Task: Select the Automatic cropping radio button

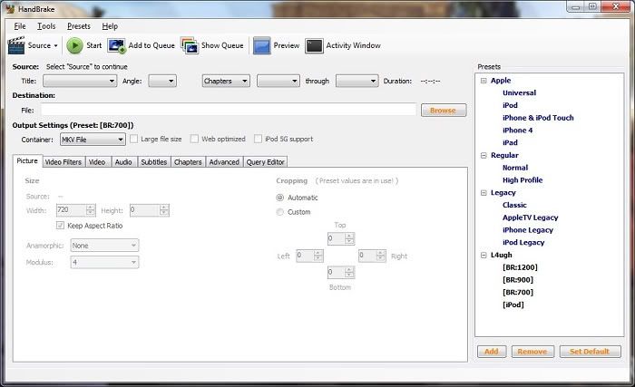Action: pyautogui.click(x=279, y=198)
